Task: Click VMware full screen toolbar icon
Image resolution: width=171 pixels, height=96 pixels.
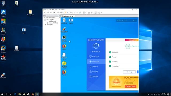Action: 89,13
